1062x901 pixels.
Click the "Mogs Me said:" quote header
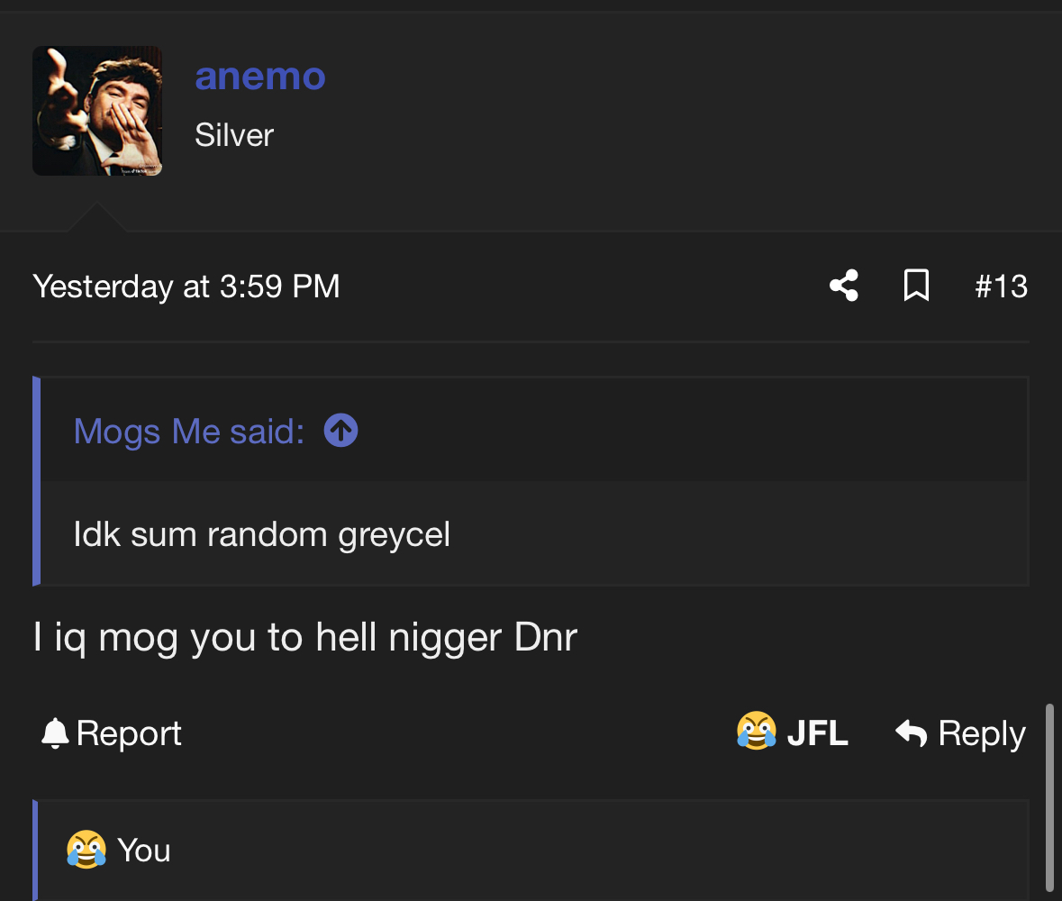[x=188, y=432]
